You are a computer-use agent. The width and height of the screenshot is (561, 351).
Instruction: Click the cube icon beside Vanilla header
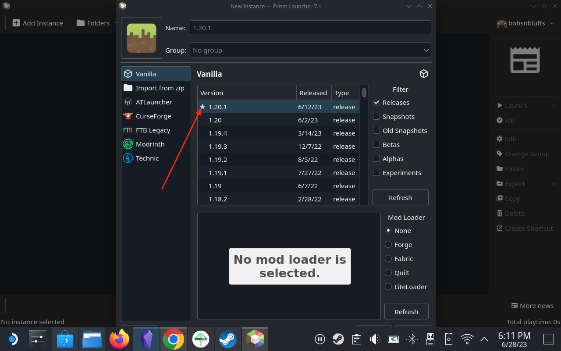423,74
